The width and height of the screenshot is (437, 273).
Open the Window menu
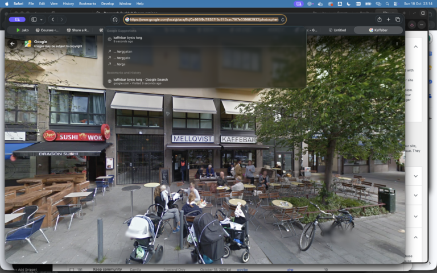(x=125, y=3)
